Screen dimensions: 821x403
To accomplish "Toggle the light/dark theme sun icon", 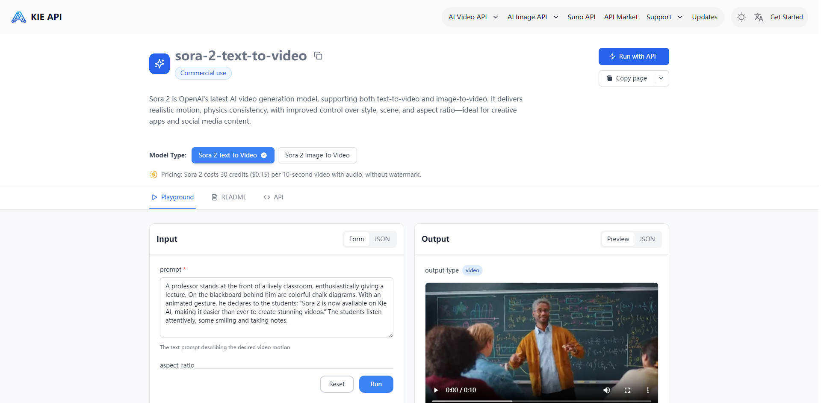I will [x=741, y=17].
